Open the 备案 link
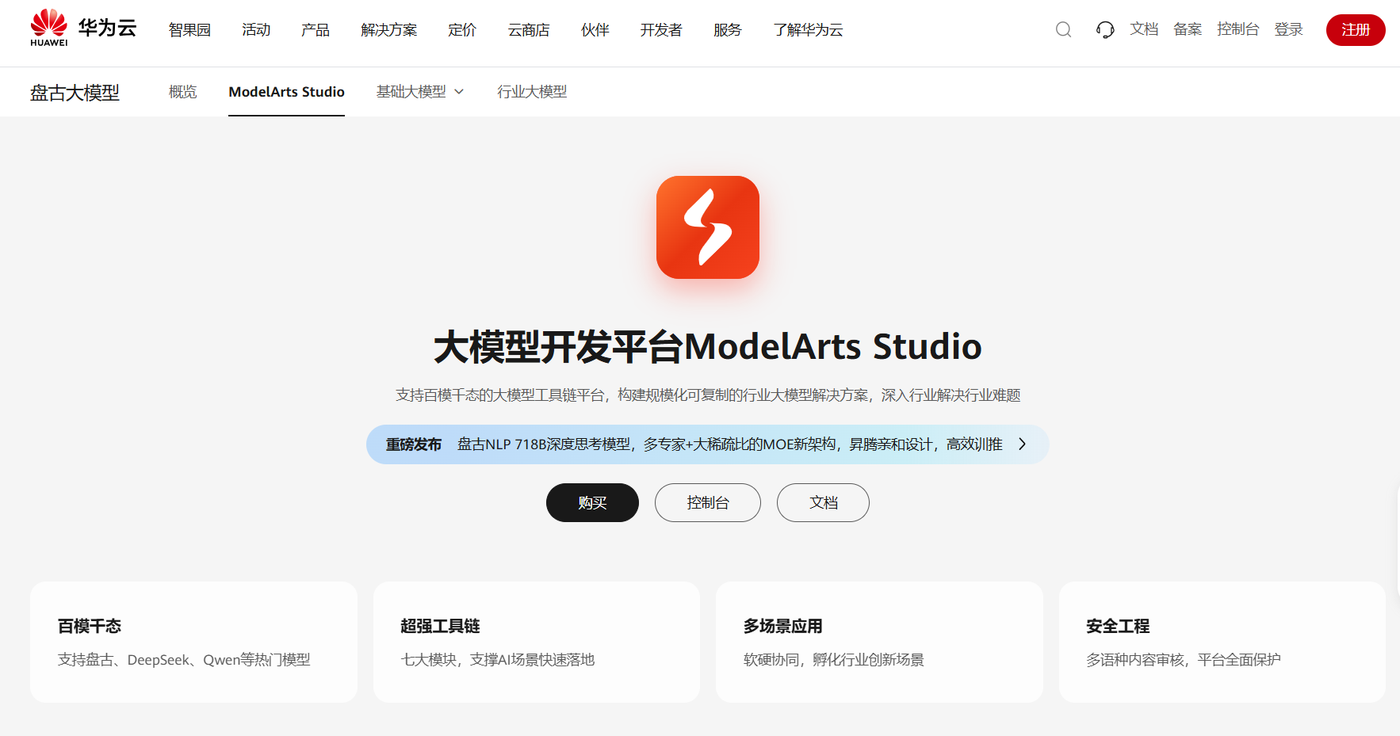Image resolution: width=1400 pixels, height=736 pixels. click(1188, 29)
